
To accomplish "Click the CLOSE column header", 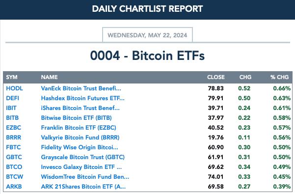I will click(x=216, y=77).
